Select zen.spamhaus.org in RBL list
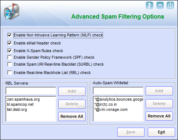The height and width of the screenshot is (140, 178). pos(23,99)
